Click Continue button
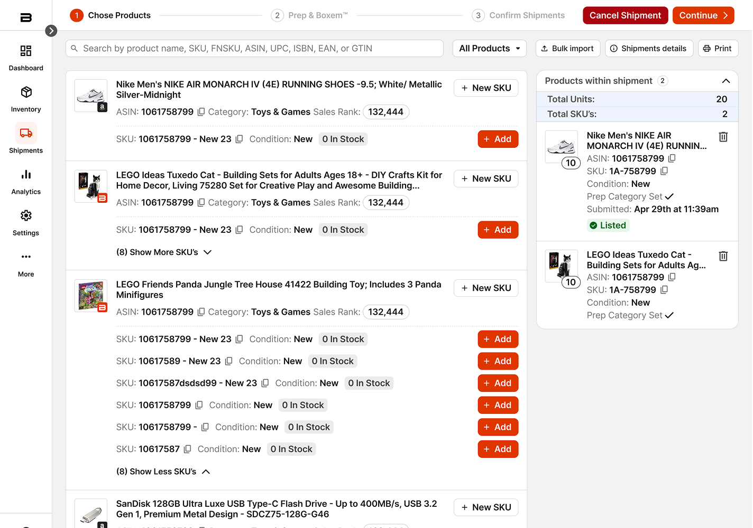The width and height of the screenshot is (753, 528). click(x=703, y=15)
